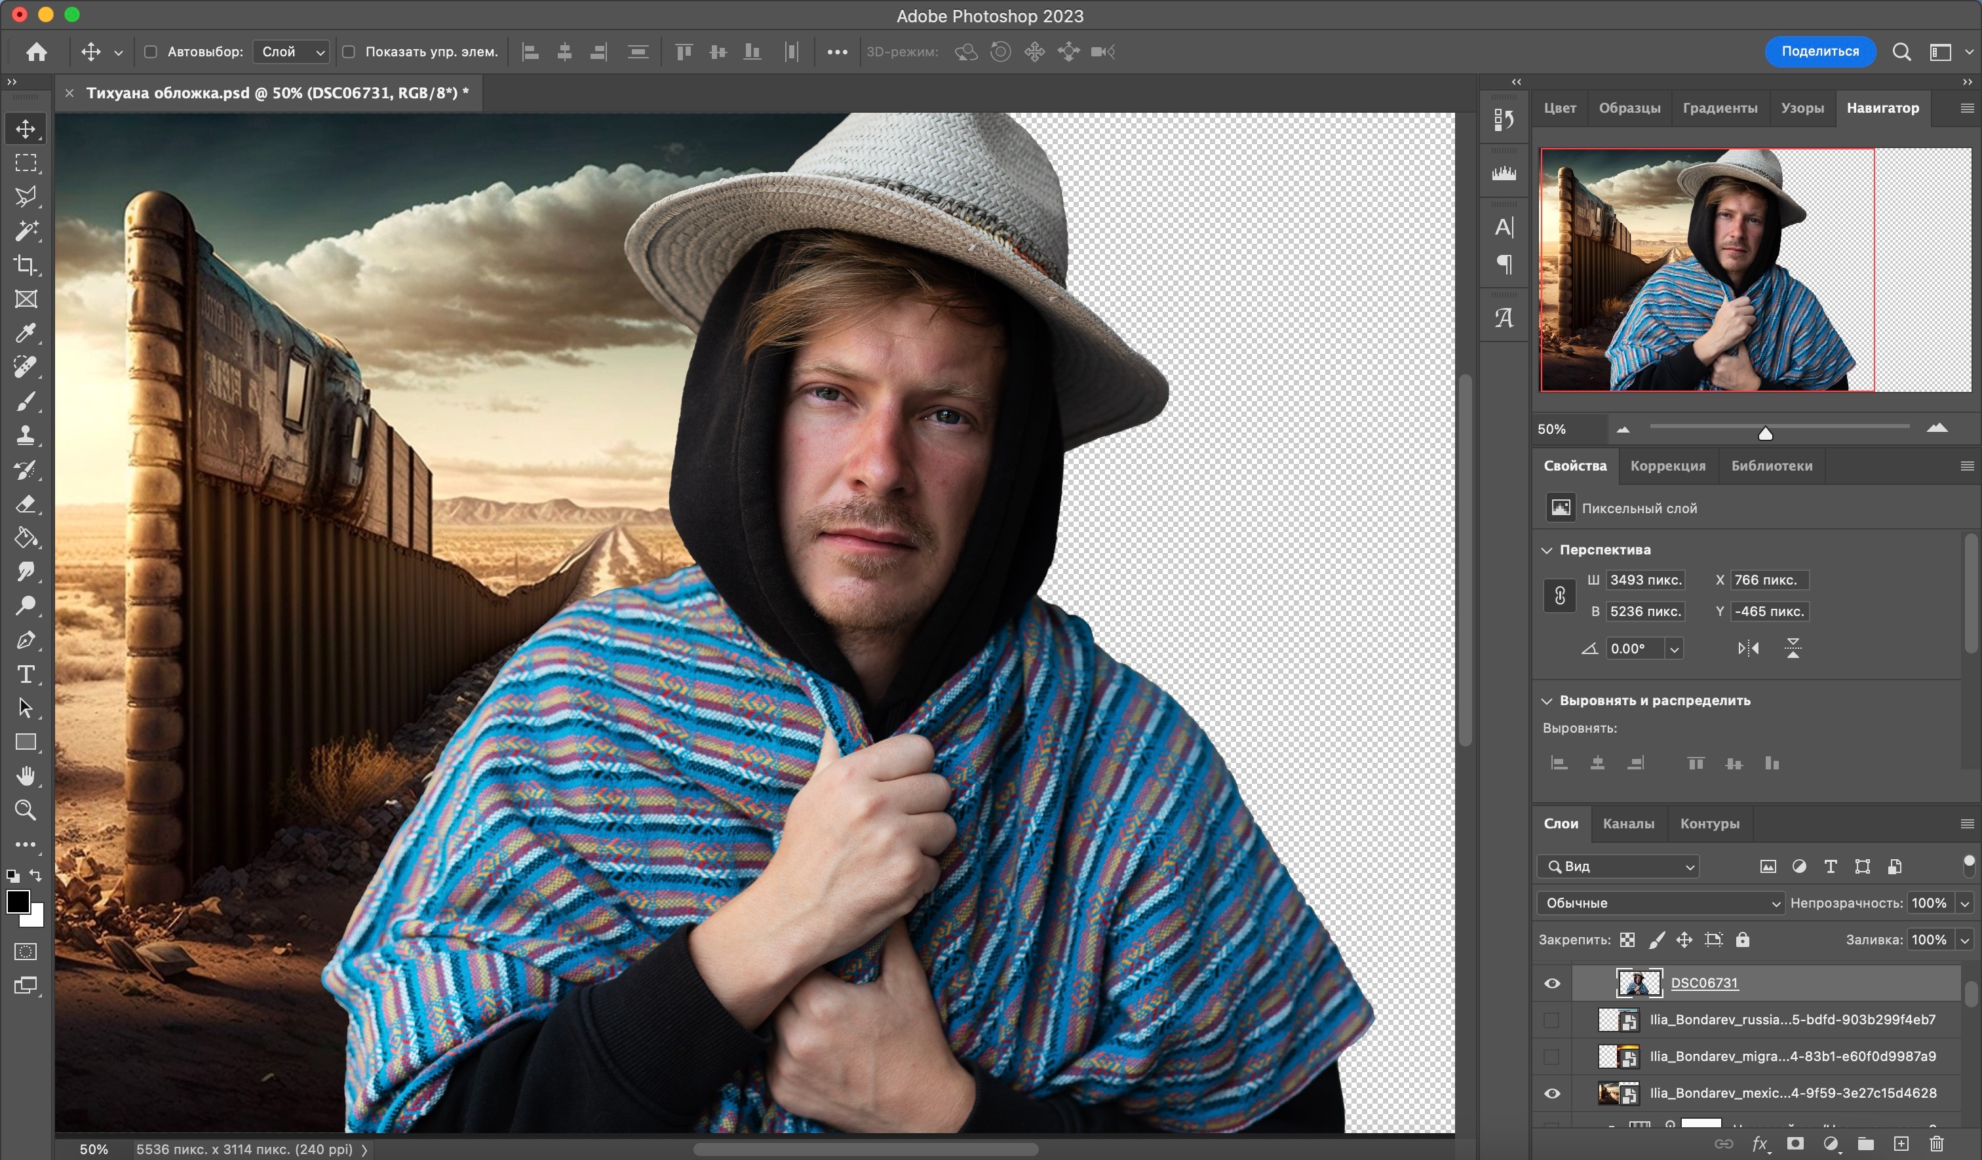This screenshot has height=1160, width=1982.
Task: Add a layer mask
Action: [1795, 1144]
